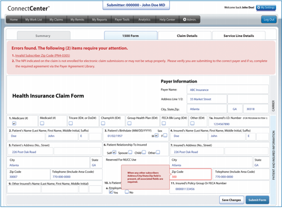This screenshot has height=208, width=282.
Task: Click the payer state field GA
Action: pos(235,109)
